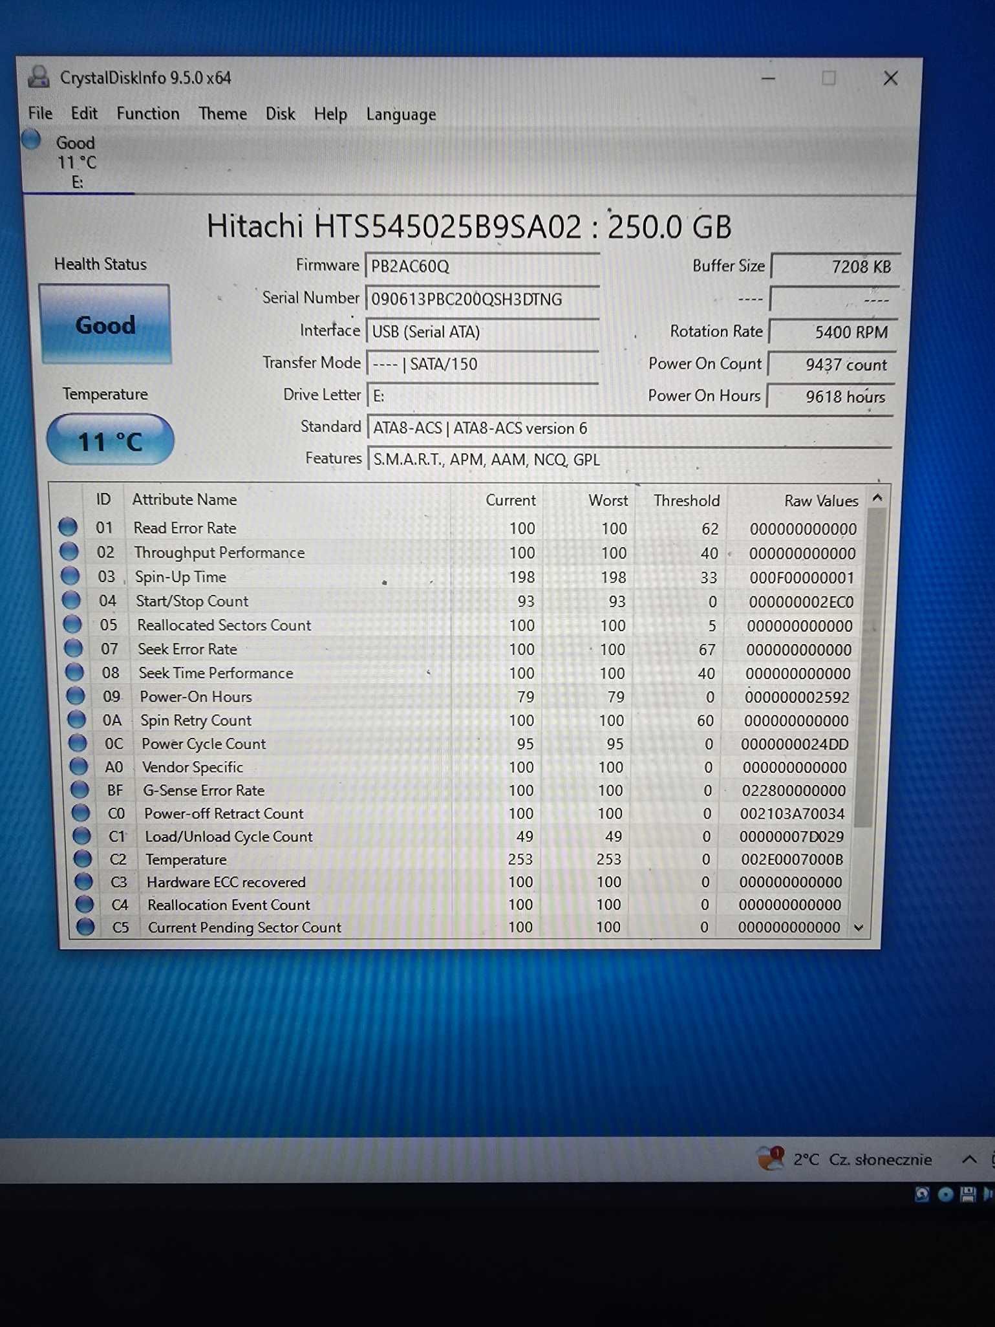Click the Serial Number field
995x1327 pixels.
tap(482, 299)
